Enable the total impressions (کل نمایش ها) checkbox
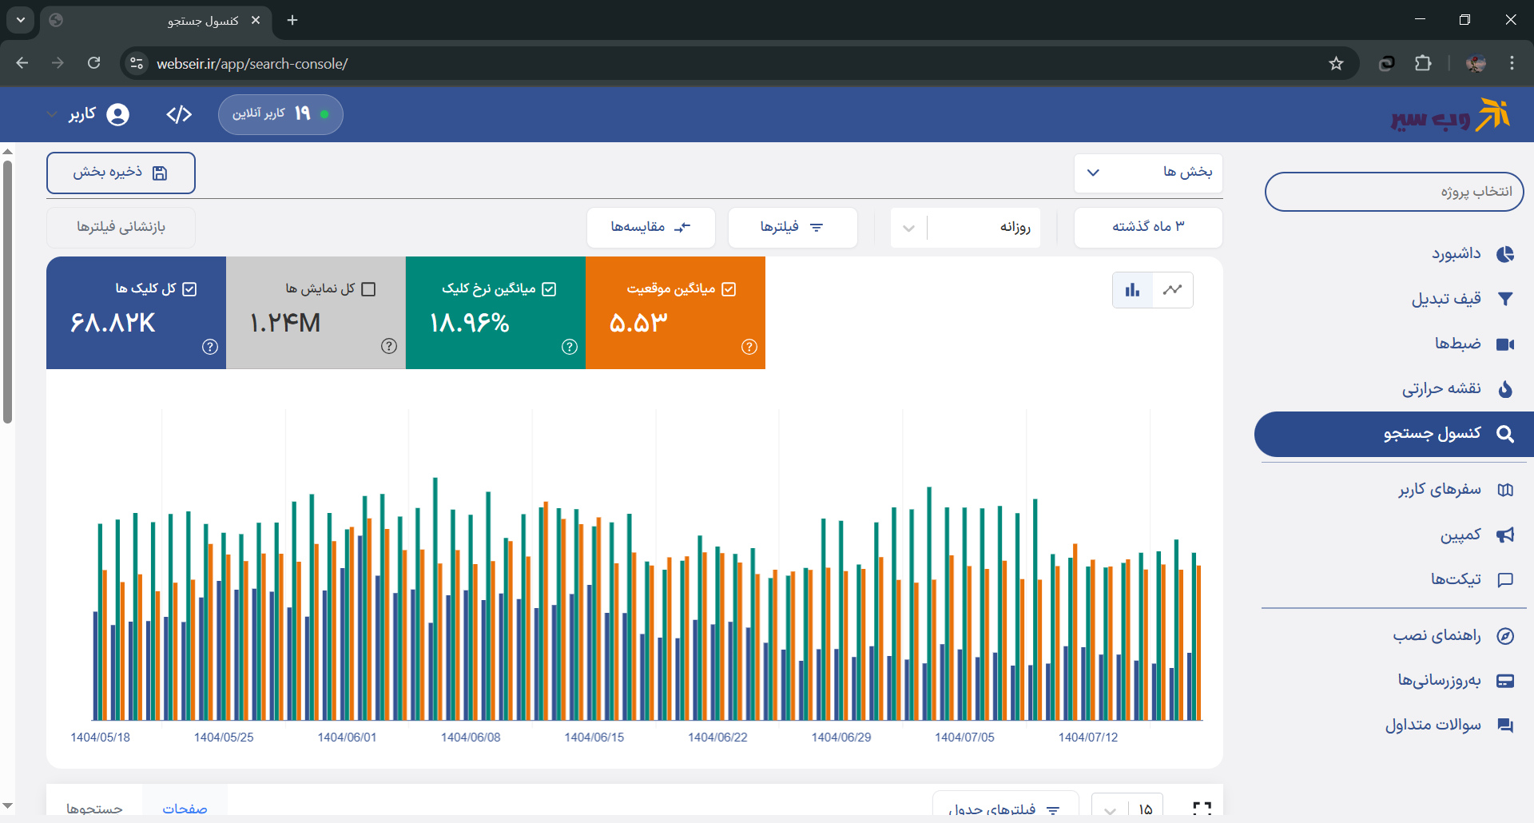The width and height of the screenshot is (1534, 823). (368, 289)
